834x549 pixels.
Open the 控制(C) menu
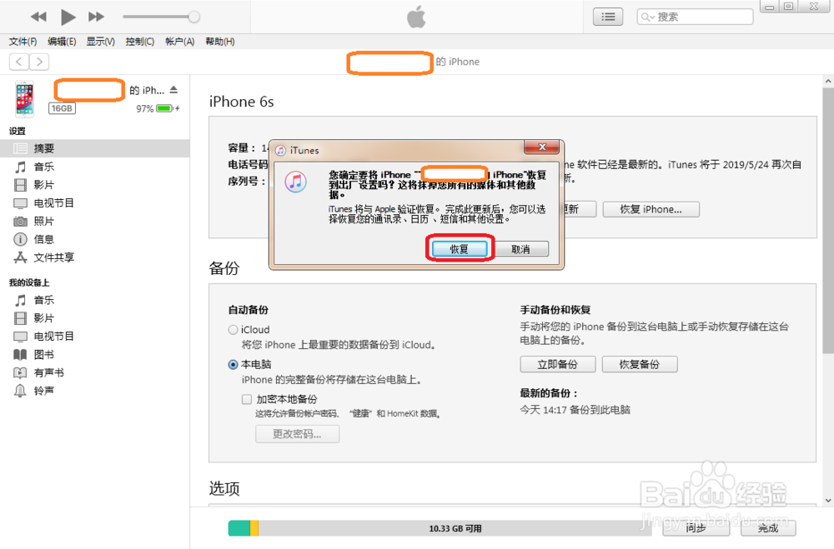140,42
